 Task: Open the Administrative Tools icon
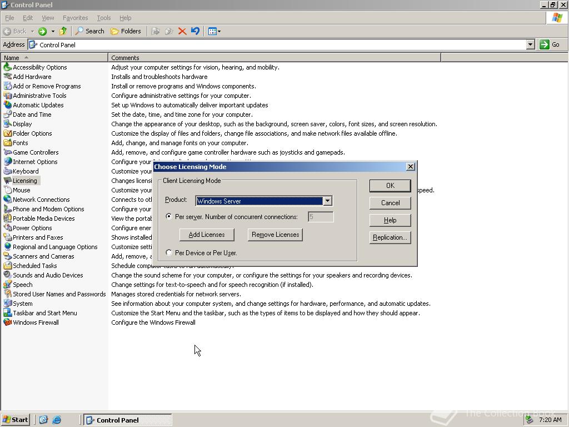(8, 96)
